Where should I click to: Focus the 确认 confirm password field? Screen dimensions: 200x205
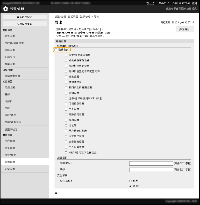(151, 169)
